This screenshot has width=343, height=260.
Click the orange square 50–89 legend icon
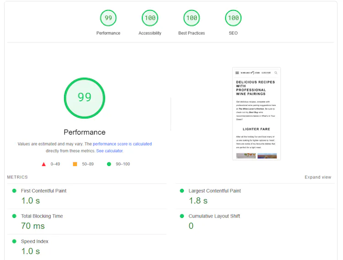tap(75, 164)
